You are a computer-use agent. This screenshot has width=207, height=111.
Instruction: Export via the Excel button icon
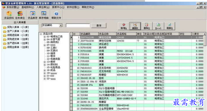[x=158, y=26]
